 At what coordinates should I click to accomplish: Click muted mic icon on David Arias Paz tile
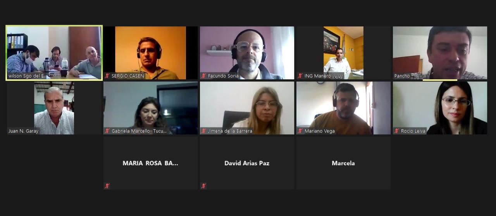tap(203, 186)
